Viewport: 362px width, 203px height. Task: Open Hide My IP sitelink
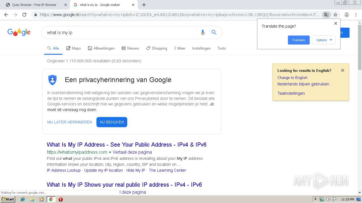[x=136, y=170]
